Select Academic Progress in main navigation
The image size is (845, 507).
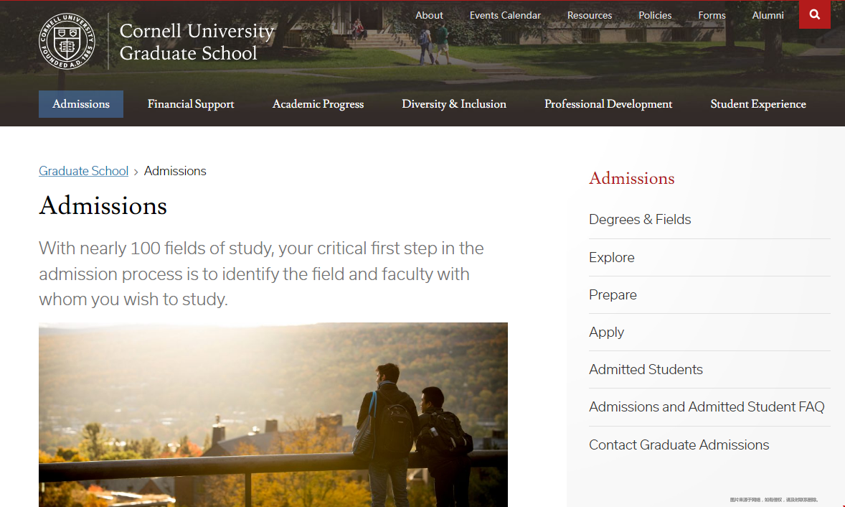(x=318, y=104)
